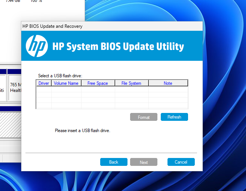
Task: Sort by Volume Name column header
Action: [x=66, y=83]
